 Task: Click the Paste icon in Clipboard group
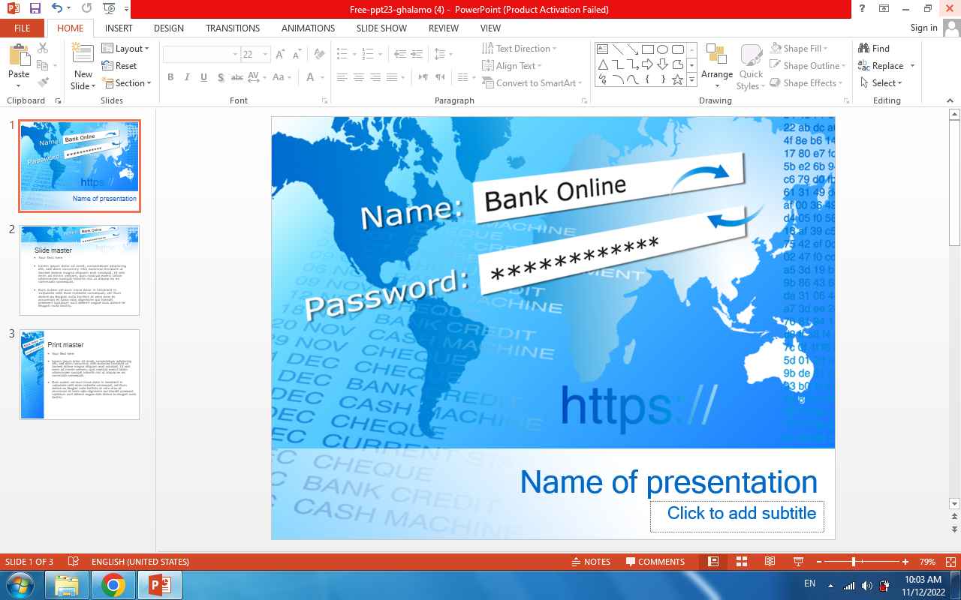(x=19, y=57)
